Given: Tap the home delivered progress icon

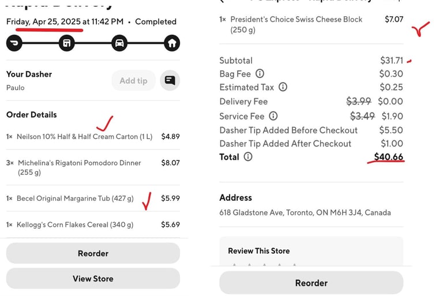Looking at the screenshot, I should pyautogui.click(x=172, y=43).
